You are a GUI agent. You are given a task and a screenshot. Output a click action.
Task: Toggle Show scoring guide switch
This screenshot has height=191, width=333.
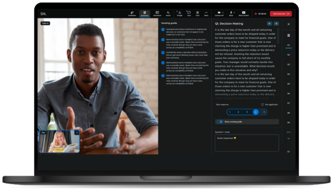(220, 122)
